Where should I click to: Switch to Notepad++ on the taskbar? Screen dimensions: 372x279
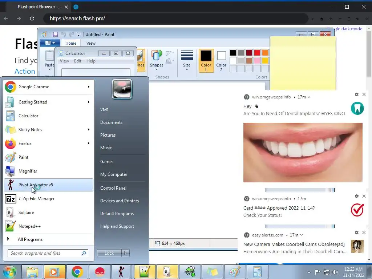pyautogui.click(x=145, y=272)
